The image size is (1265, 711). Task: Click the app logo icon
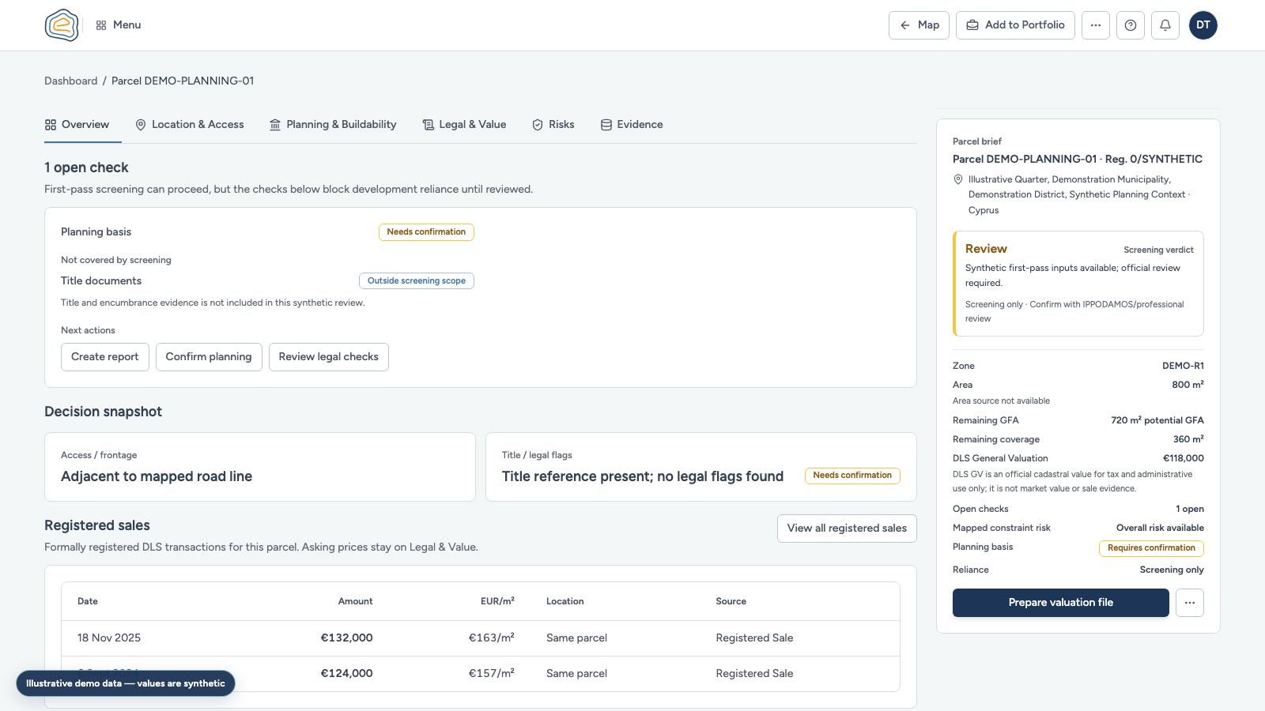pyautogui.click(x=62, y=25)
